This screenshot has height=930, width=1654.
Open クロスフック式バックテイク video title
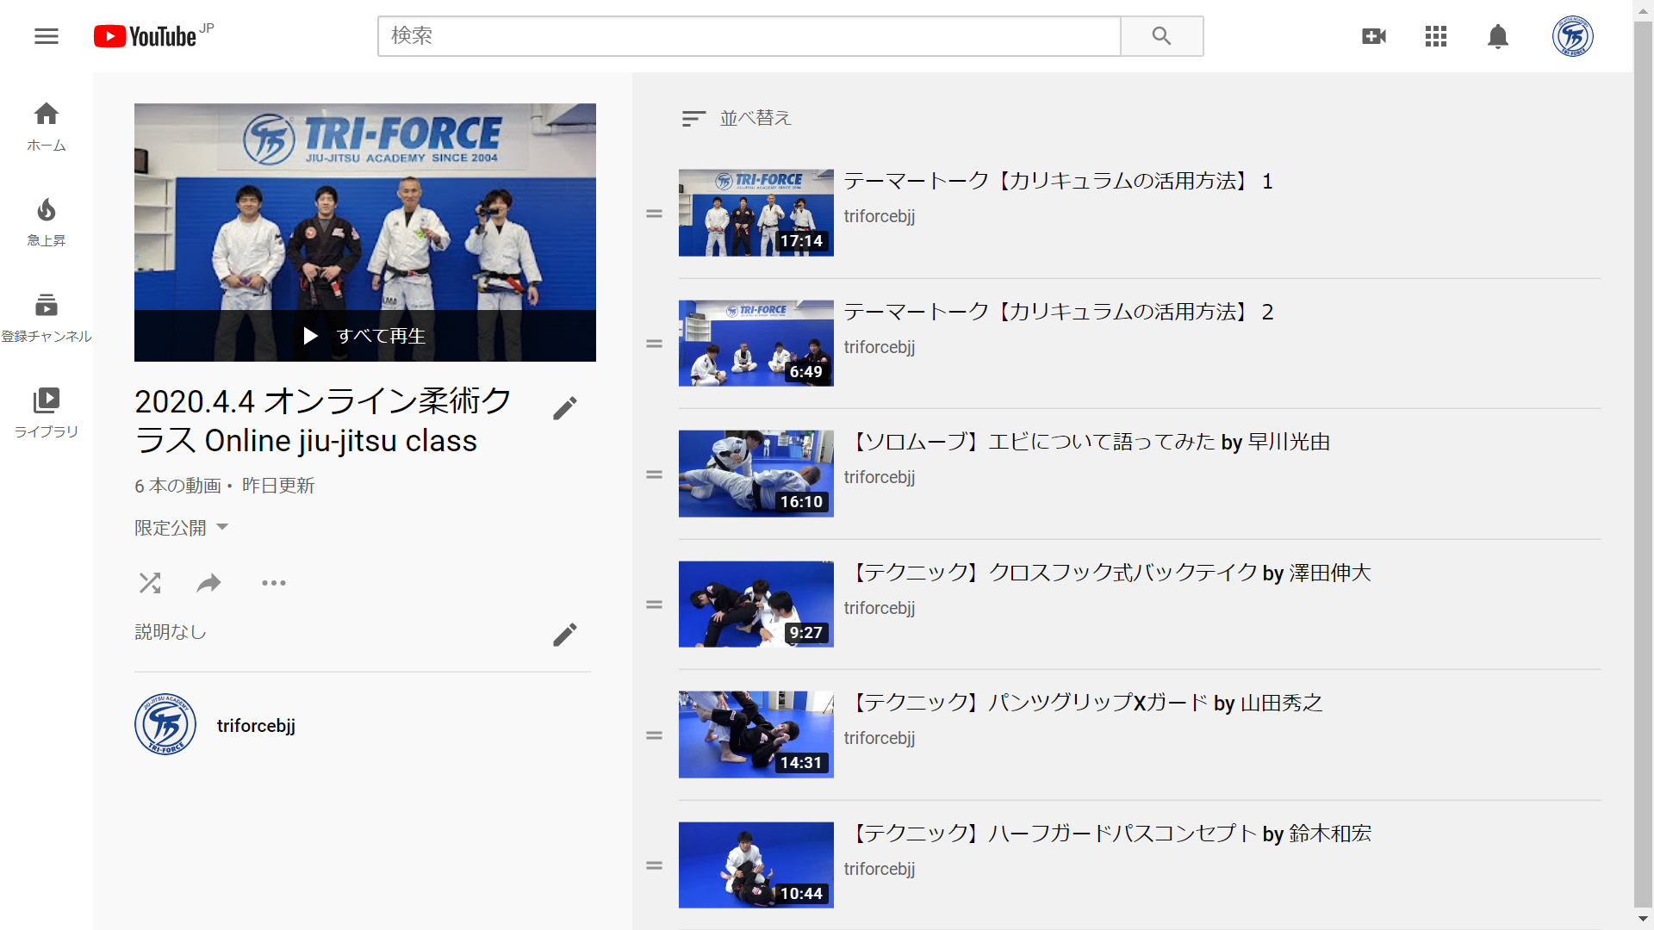1108,573
